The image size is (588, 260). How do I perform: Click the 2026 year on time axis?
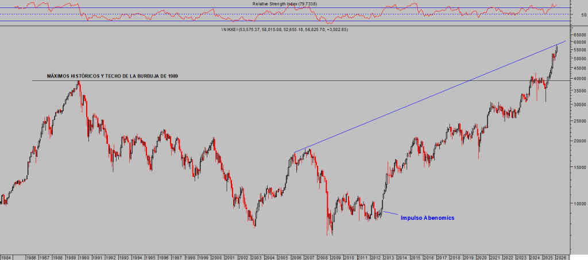pyautogui.click(x=559, y=256)
